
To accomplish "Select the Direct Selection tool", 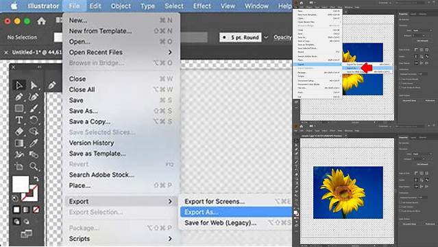I will click(x=34, y=85).
